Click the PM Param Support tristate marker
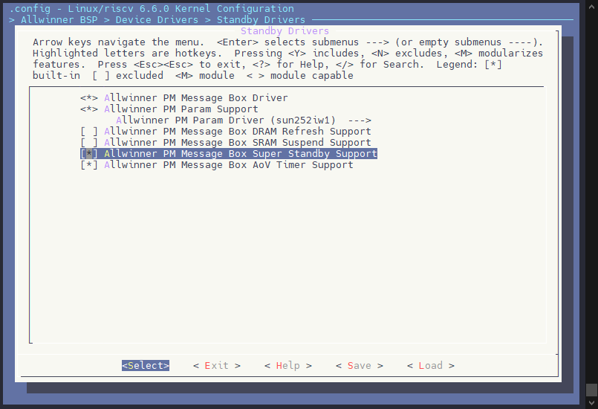This screenshot has height=409, width=598. point(89,109)
